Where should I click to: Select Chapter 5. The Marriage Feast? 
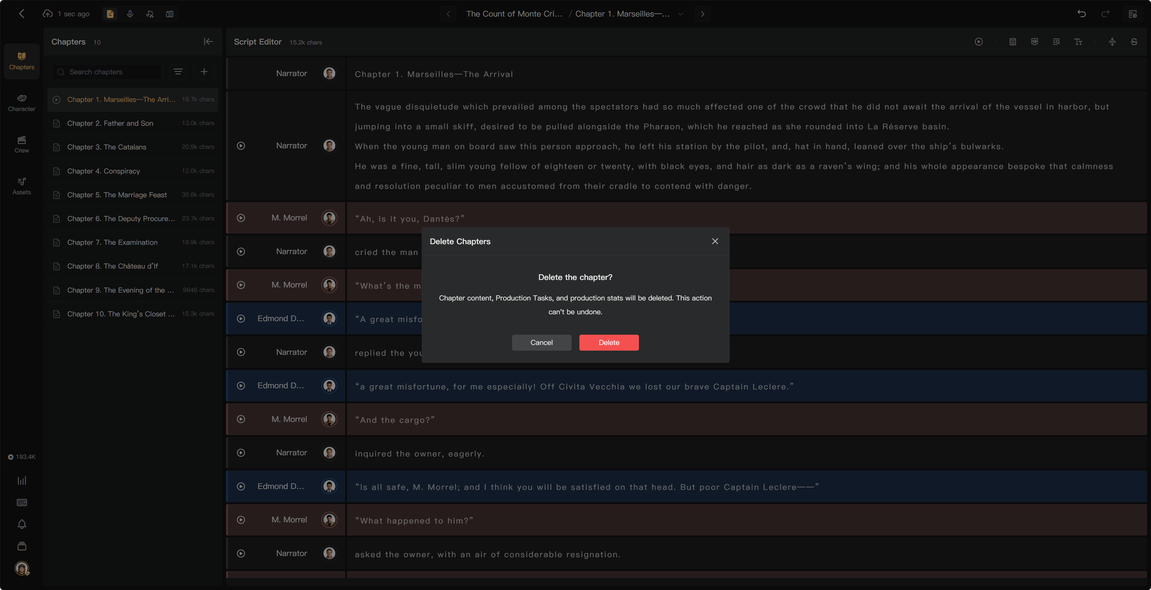click(133, 195)
